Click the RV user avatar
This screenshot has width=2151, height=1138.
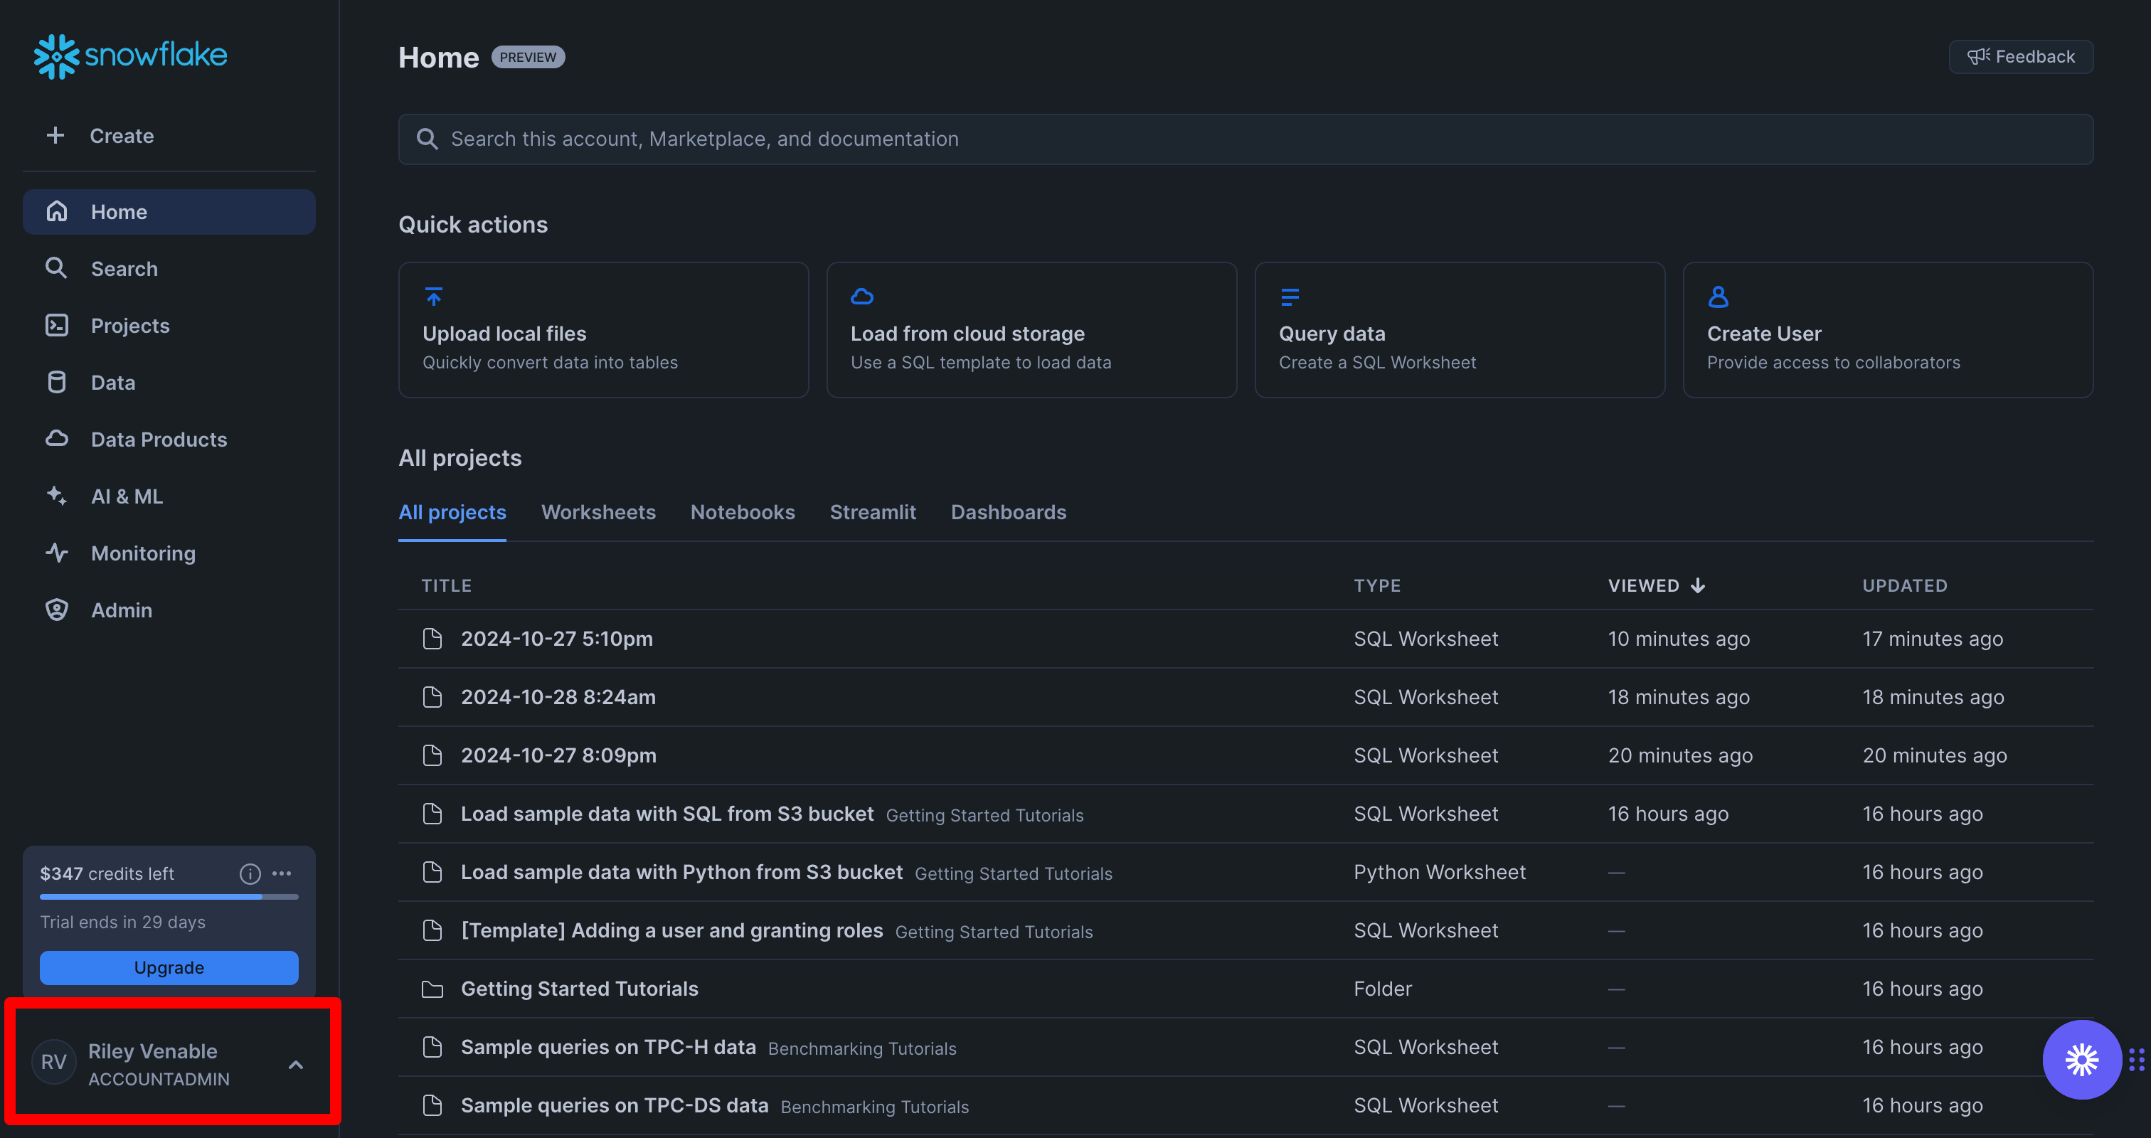pyautogui.click(x=53, y=1062)
